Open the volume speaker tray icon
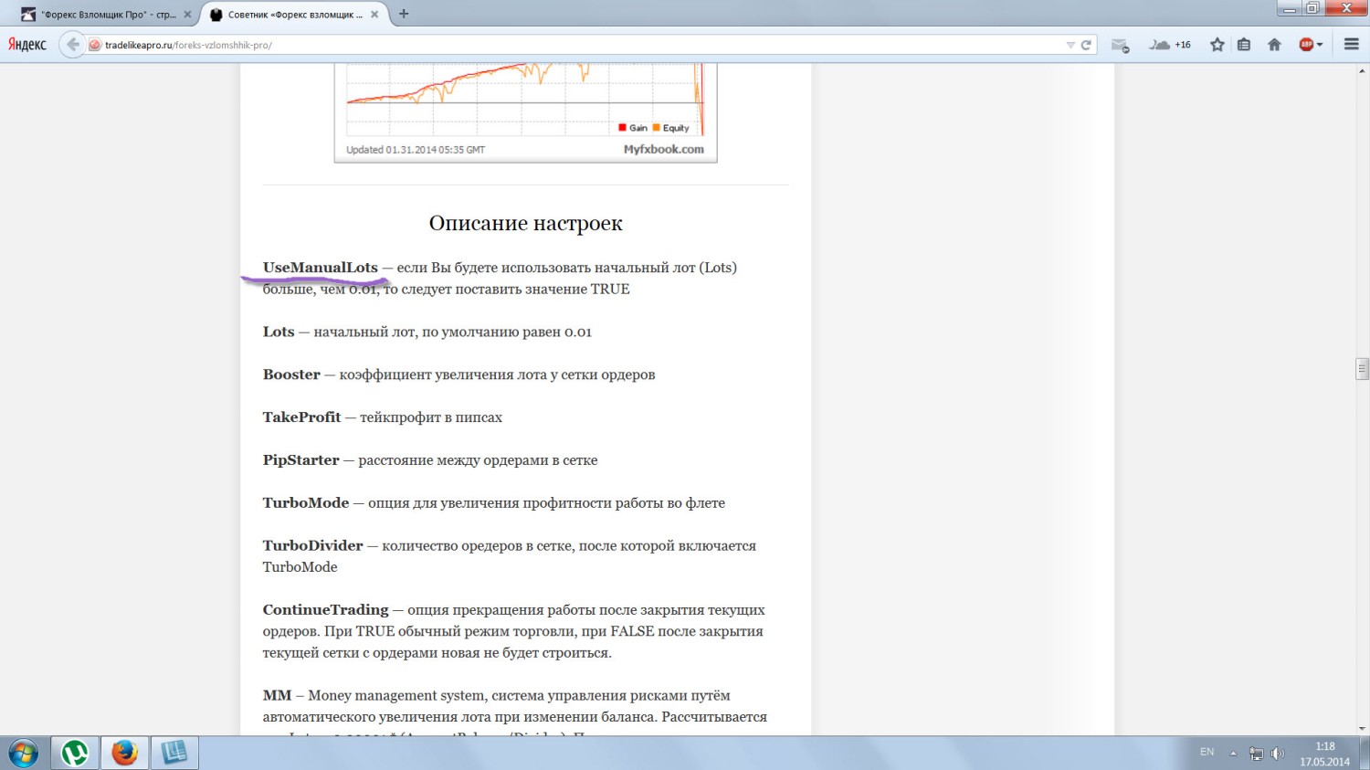 pyautogui.click(x=1278, y=754)
